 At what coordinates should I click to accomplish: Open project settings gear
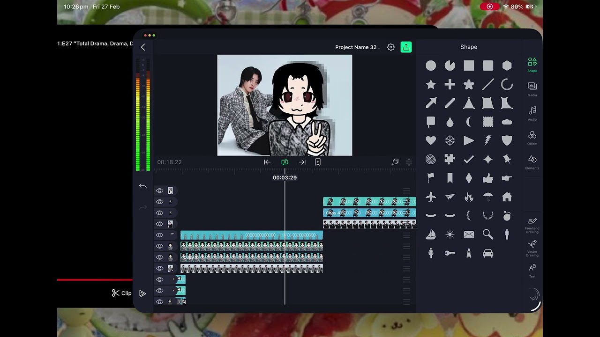(x=391, y=47)
